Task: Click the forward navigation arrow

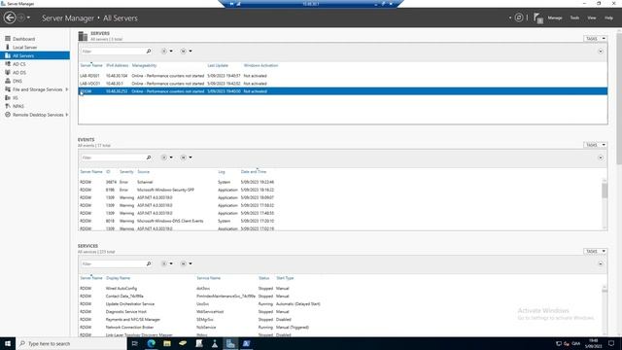Action: click(21, 17)
